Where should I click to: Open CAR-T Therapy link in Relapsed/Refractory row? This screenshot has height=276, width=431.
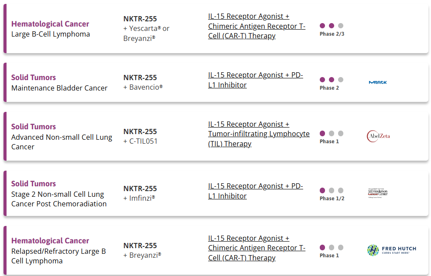(x=257, y=248)
